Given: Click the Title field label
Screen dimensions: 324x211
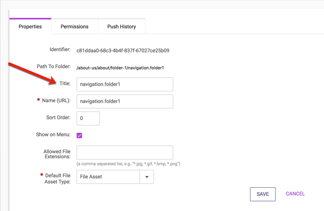Looking at the screenshot, I should (65, 83).
